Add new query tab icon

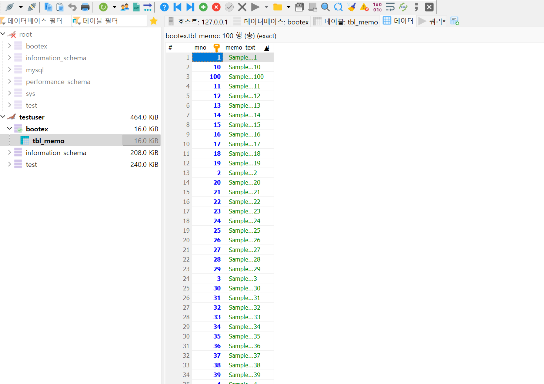pyautogui.click(x=455, y=21)
